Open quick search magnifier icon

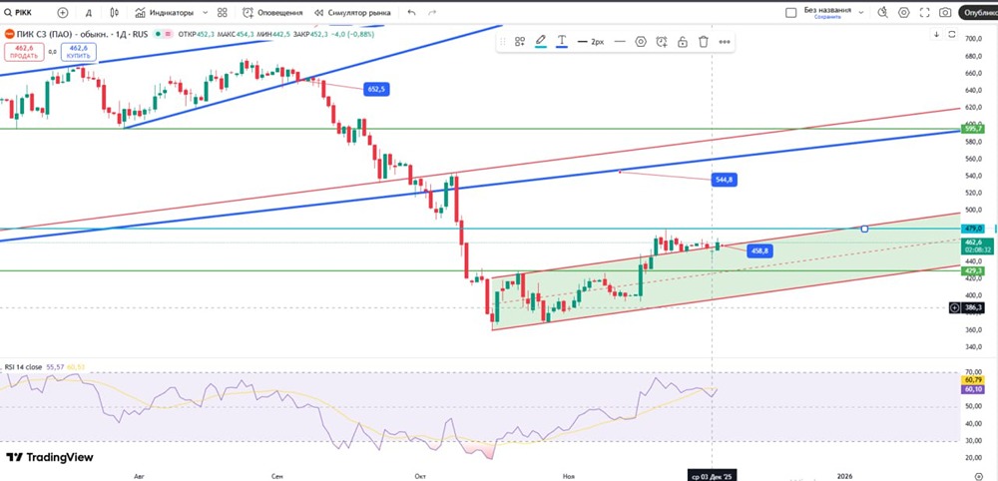[882, 12]
